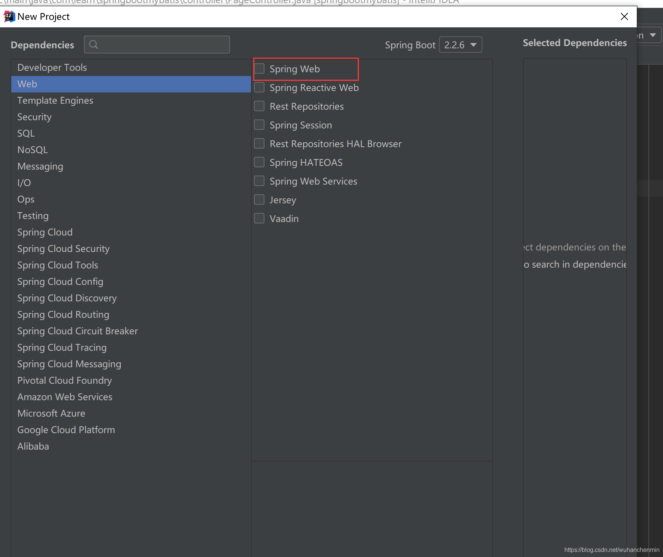
Task: Open Google Cloud Platform category
Action: [131, 430]
